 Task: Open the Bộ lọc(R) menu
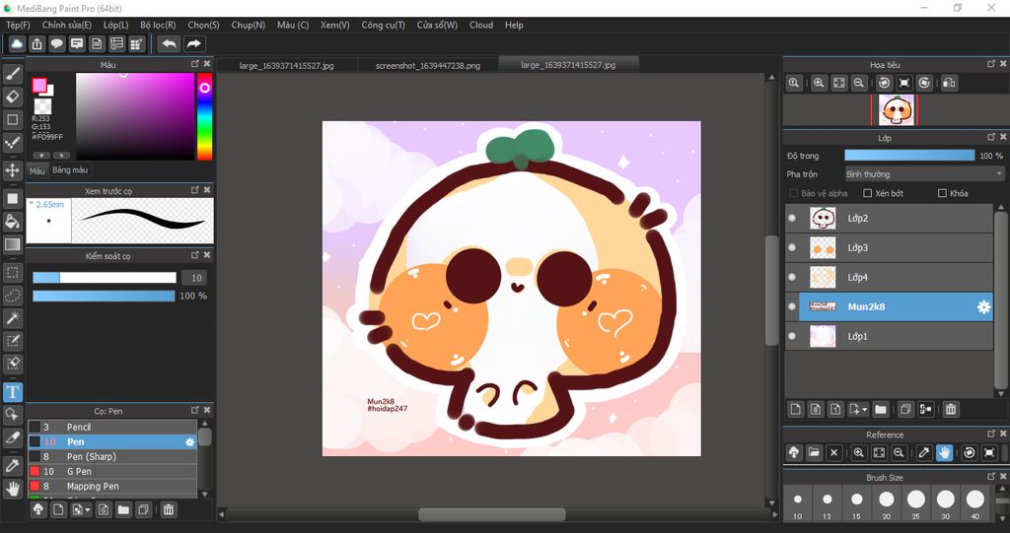158,25
